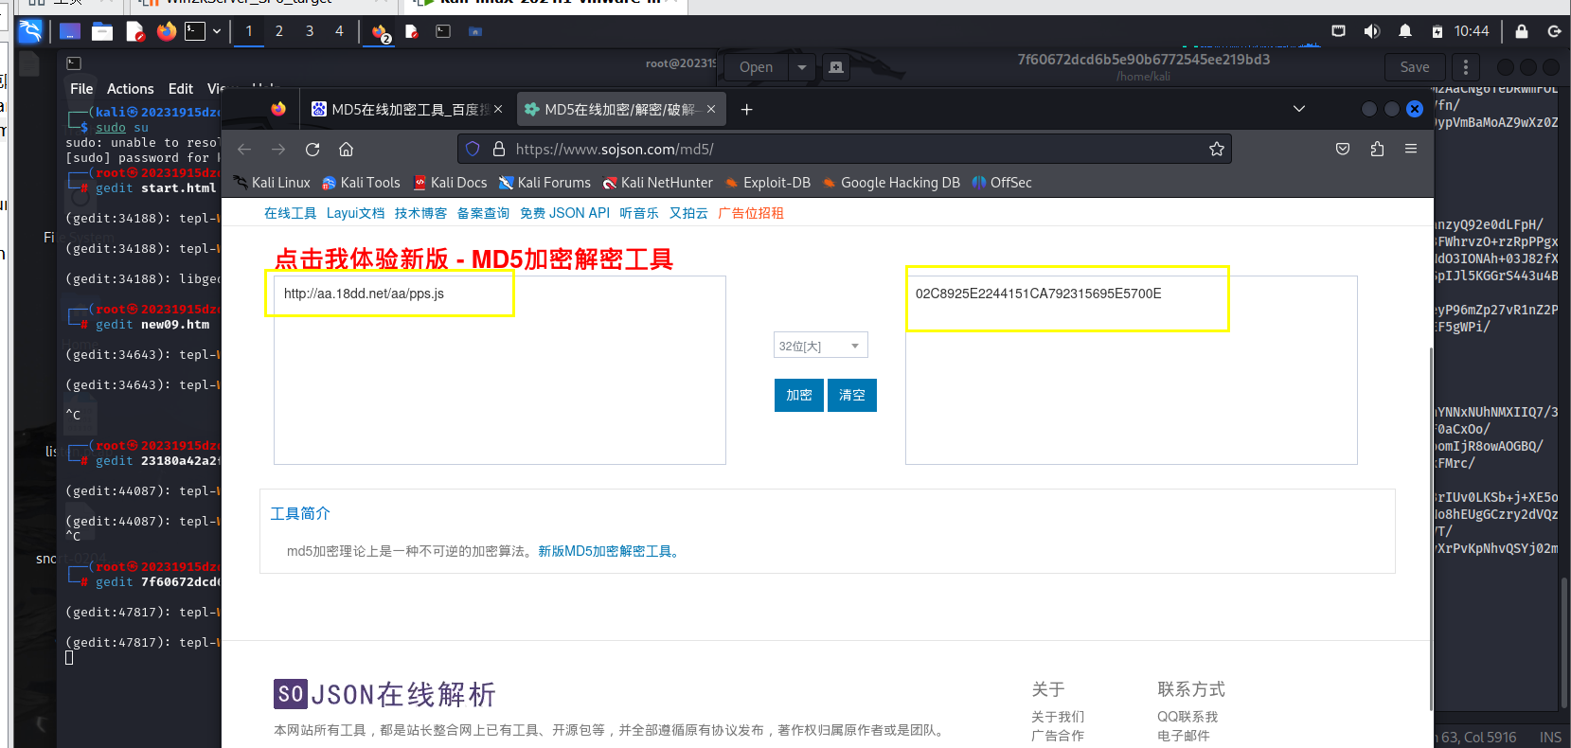This screenshot has width=1571, height=748.
Task: List all tabs with the chevron
Action: (x=1299, y=109)
